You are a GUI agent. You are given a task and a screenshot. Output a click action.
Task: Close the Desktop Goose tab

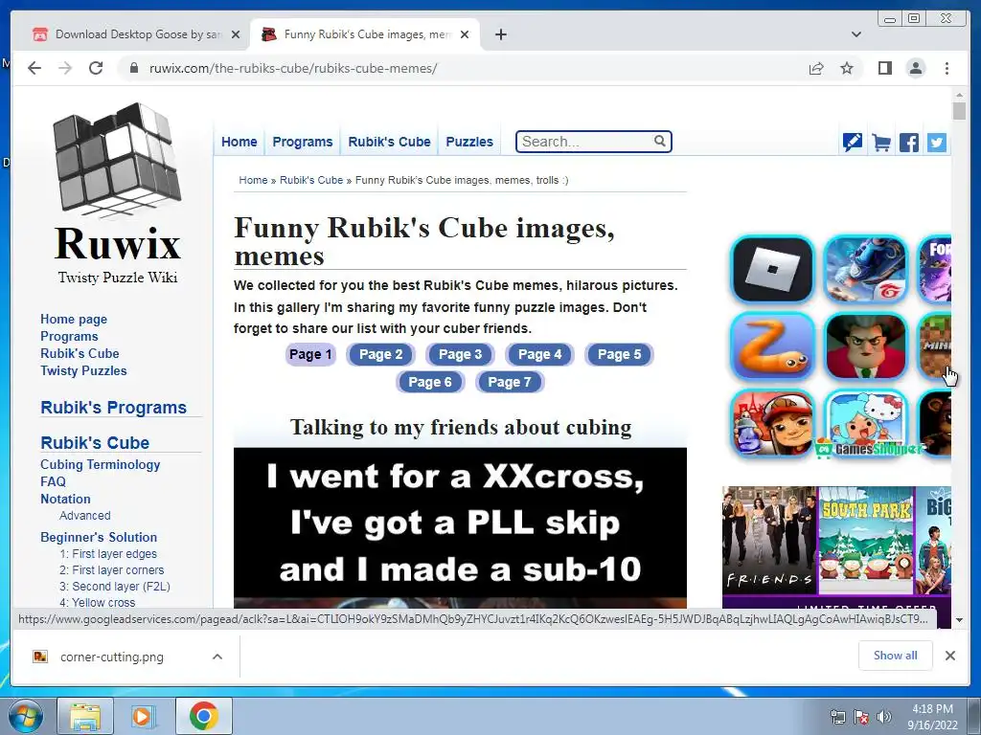[236, 34]
